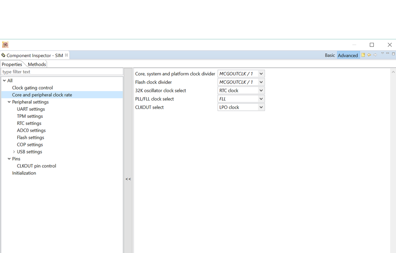Screen dimensions: 396x253
Task: Close the application window
Action: 390,45
